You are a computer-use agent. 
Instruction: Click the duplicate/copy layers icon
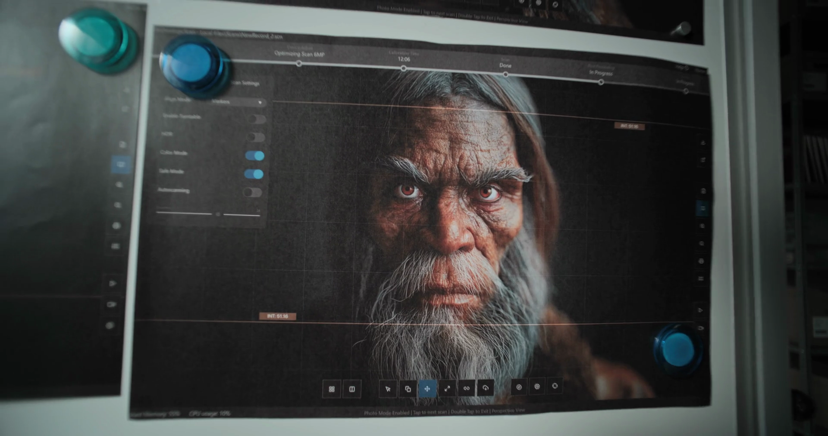(408, 389)
